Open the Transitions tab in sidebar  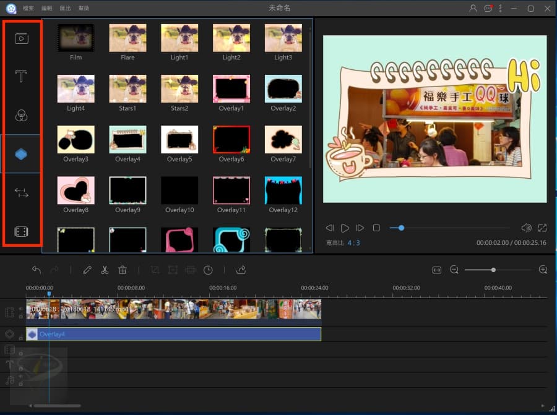click(21, 193)
